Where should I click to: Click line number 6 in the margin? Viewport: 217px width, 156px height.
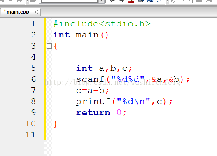[x=33, y=79]
